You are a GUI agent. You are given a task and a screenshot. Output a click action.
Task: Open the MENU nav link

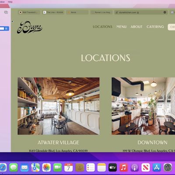[x=121, y=27]
